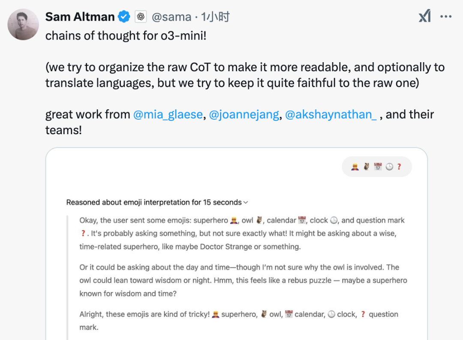
Task: Collapse the 'Reasoned about emoji interpretation' section
Action: point(246,202)
